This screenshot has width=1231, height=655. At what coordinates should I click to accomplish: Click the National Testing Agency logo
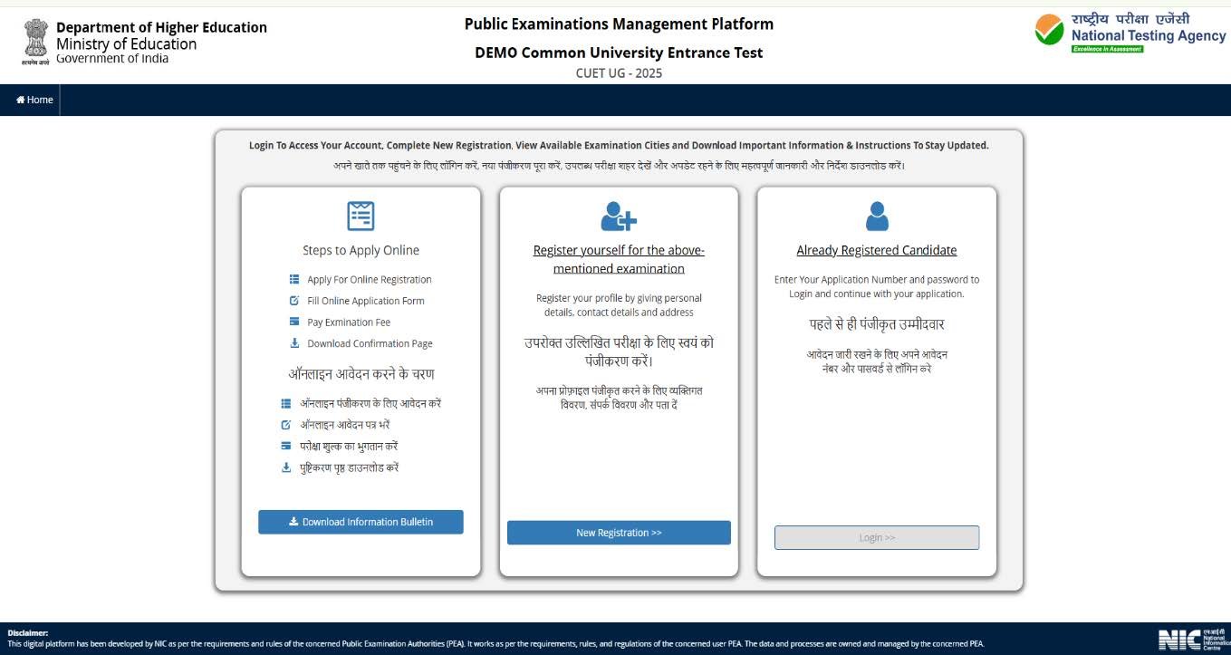pyautogui.click(x=1130, y=32)
